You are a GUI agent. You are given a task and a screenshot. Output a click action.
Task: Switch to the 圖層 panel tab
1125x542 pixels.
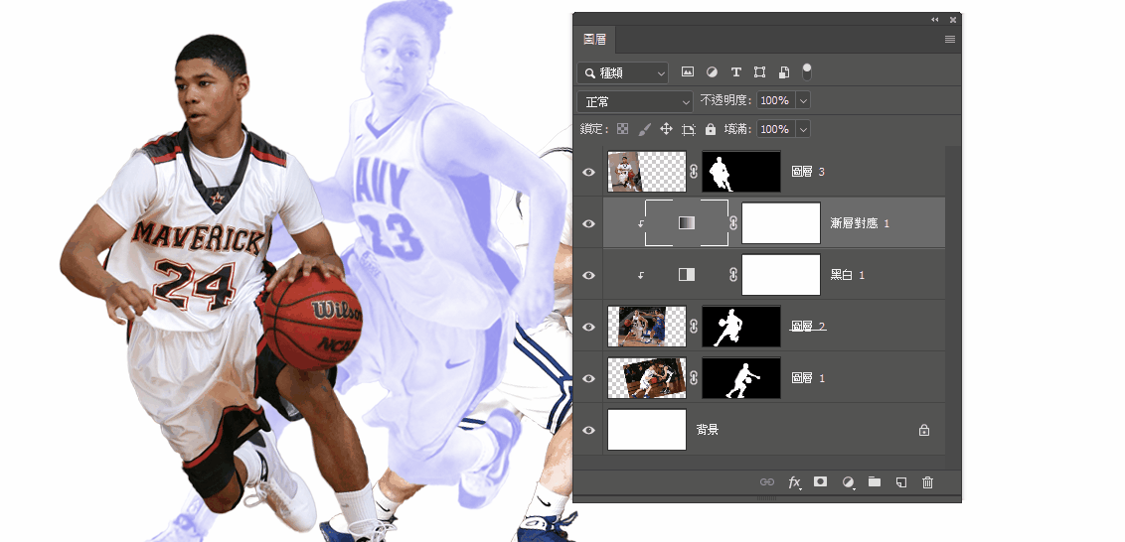click(x=594, y=40)
